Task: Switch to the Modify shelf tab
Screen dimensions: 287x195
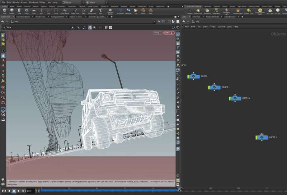Action: coord(12,6)
